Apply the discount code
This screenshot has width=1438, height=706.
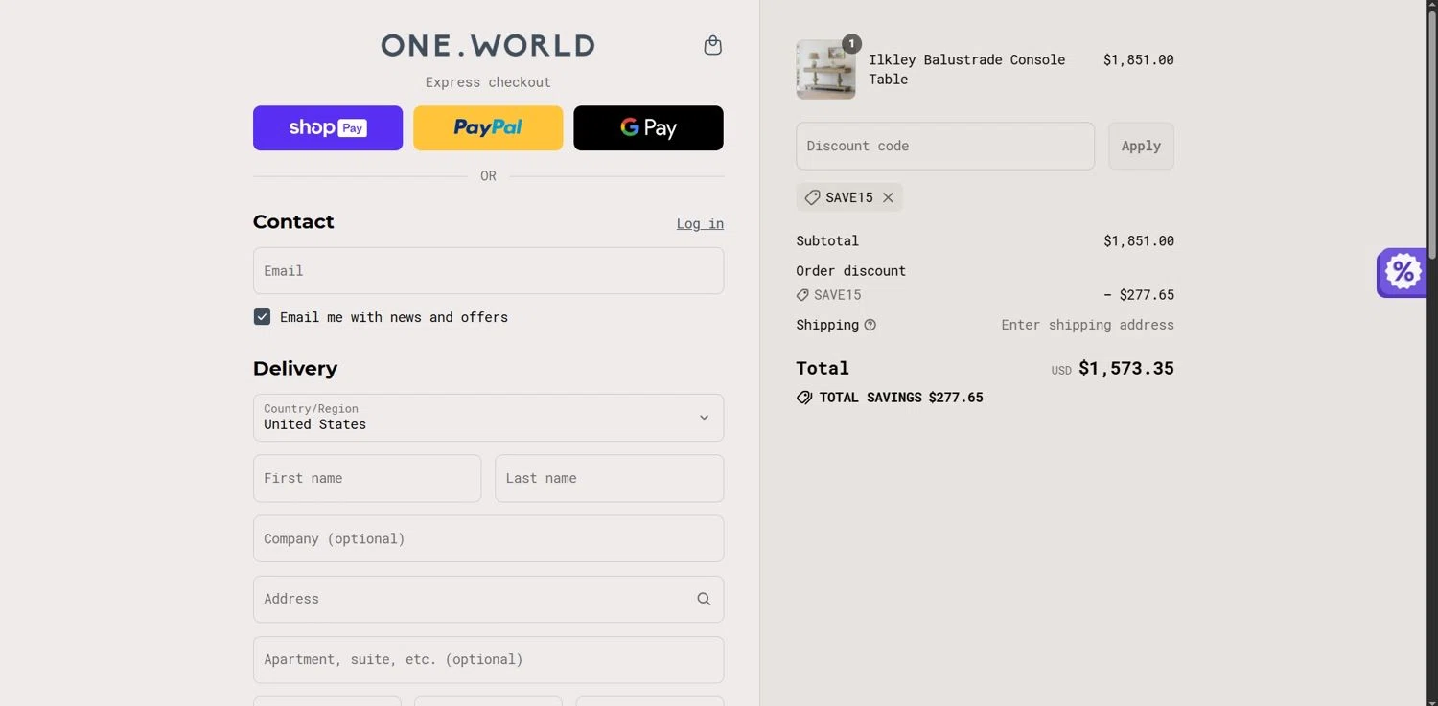tap(1141, 146)
